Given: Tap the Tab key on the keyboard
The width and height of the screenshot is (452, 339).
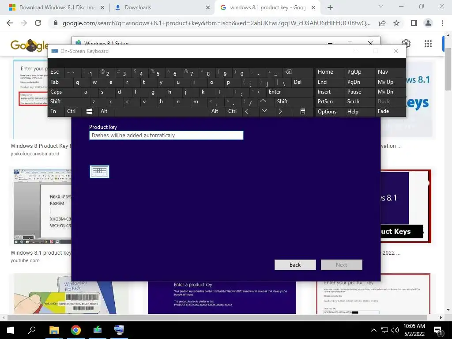Looking at the screenshot, I should (x=60, y=82).
